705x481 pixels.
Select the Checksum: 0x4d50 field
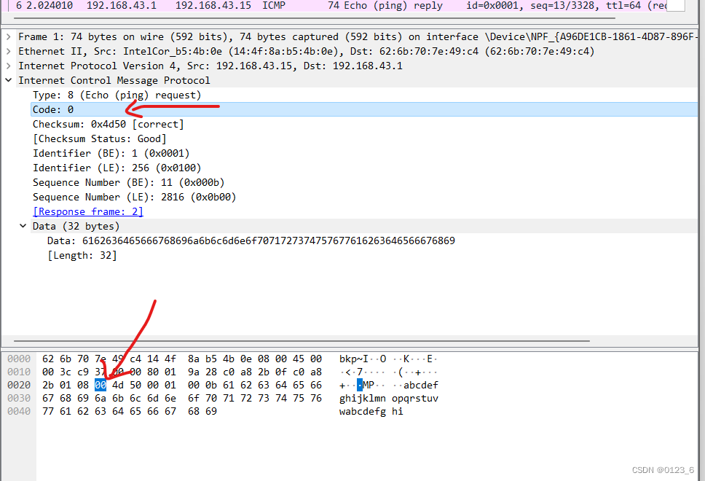(x=109, y=124)
